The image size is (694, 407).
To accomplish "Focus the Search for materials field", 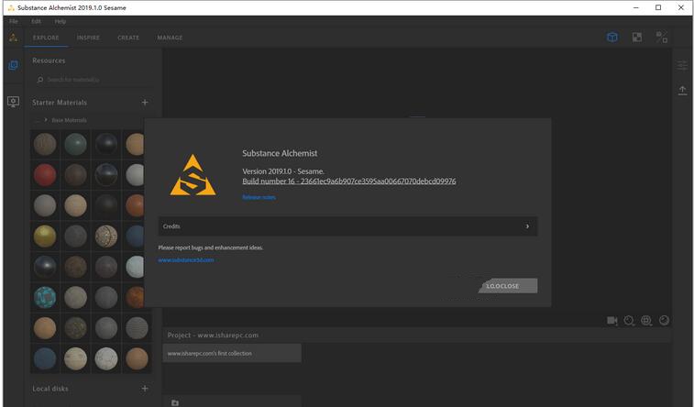I will coord(93,80).
